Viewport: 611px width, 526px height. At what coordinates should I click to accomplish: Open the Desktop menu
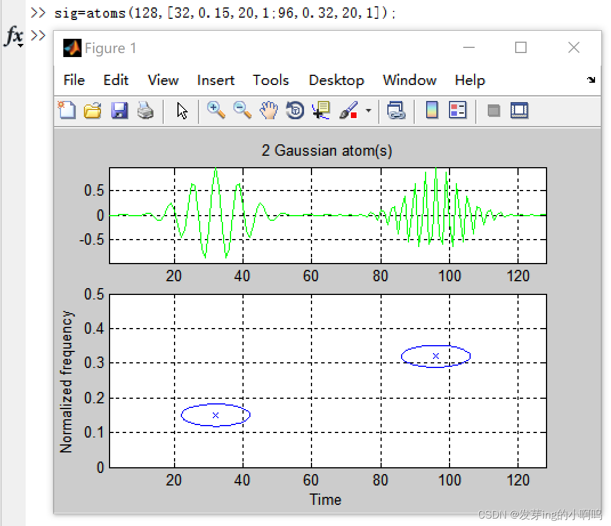336,80
